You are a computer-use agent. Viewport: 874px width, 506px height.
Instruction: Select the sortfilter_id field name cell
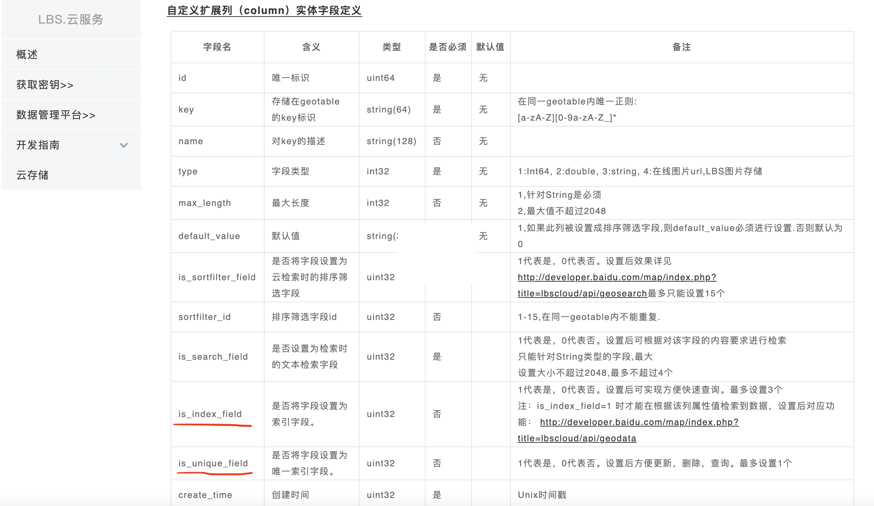point(218,317)
